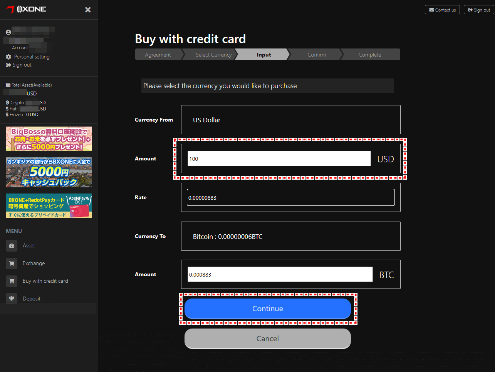The image size is (495, 372).
Task: Click the Frozen dollar icon
Action: point(7,115)
